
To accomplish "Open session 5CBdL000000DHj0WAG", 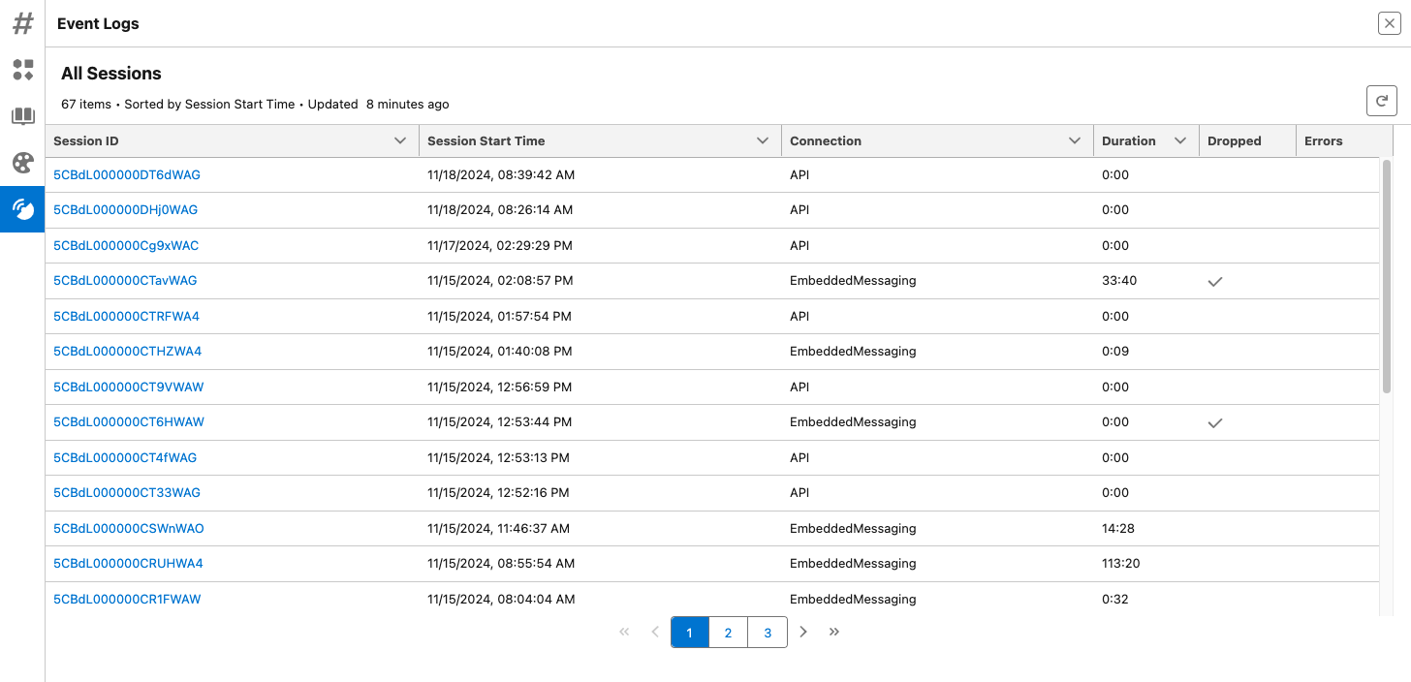I will tap(125, 209).
